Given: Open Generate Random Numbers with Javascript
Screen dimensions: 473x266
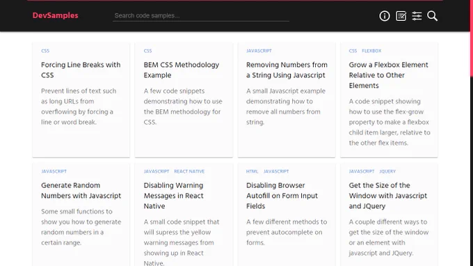Looking at the screenshot, I should click(x=81, y=190).
